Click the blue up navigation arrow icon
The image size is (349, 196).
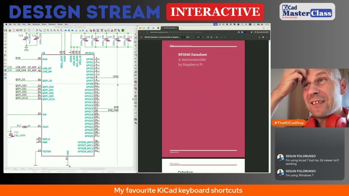pos(69,30)
